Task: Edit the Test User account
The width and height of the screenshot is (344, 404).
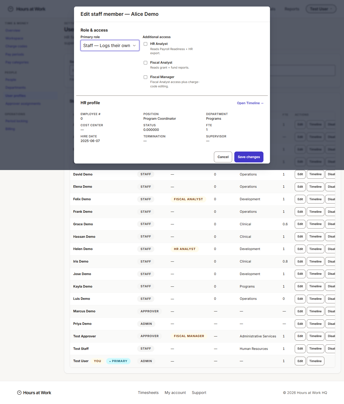Action: 300,361
